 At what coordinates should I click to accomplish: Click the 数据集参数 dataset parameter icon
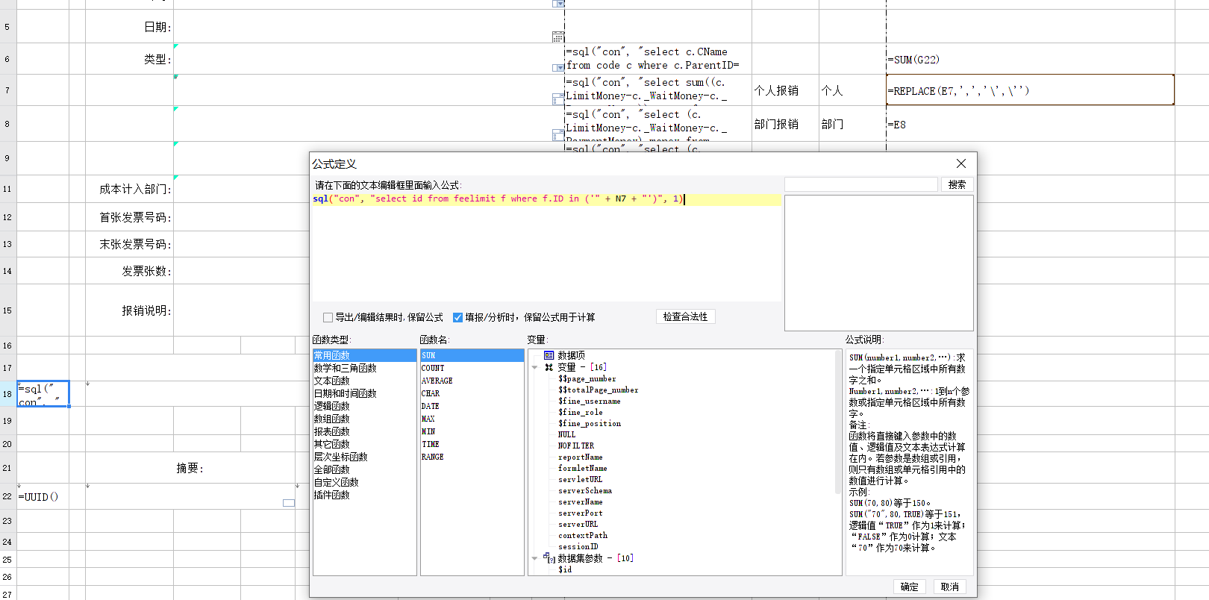click(x=550, y=557)
